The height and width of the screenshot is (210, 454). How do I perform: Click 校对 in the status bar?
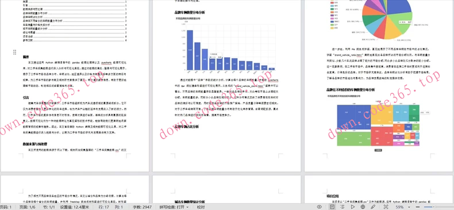201,207
